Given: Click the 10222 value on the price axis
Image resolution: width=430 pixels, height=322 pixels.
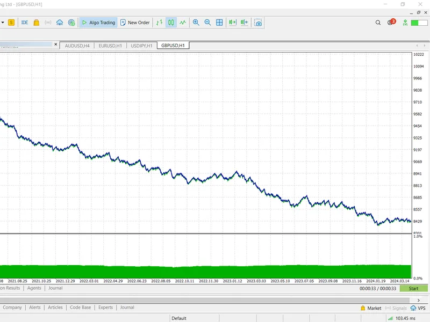Looking at the screenshot, I should click(419, 55).
